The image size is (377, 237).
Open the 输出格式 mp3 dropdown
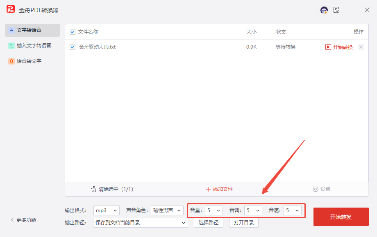pos(106,210)
